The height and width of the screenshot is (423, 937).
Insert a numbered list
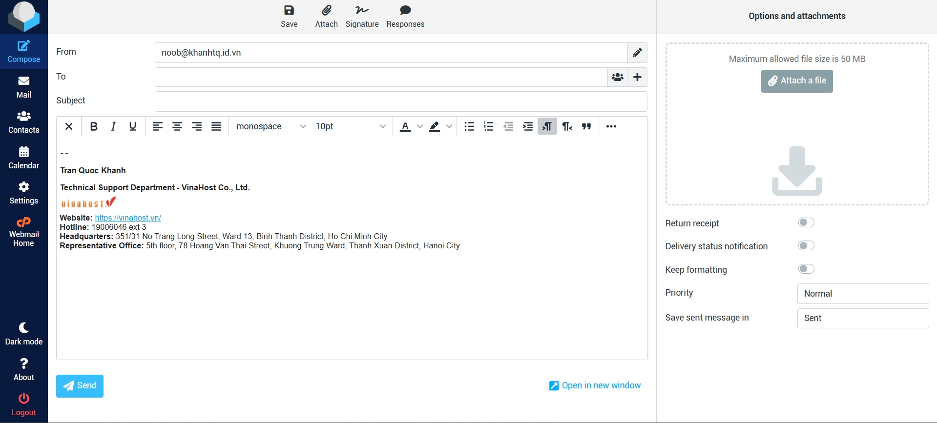click(x=488, y=127)
